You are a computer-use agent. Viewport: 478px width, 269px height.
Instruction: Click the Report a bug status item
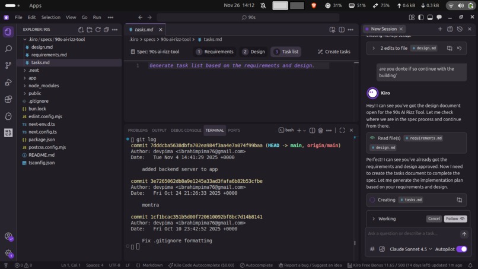pyautogui.click(x=310, y=265)
